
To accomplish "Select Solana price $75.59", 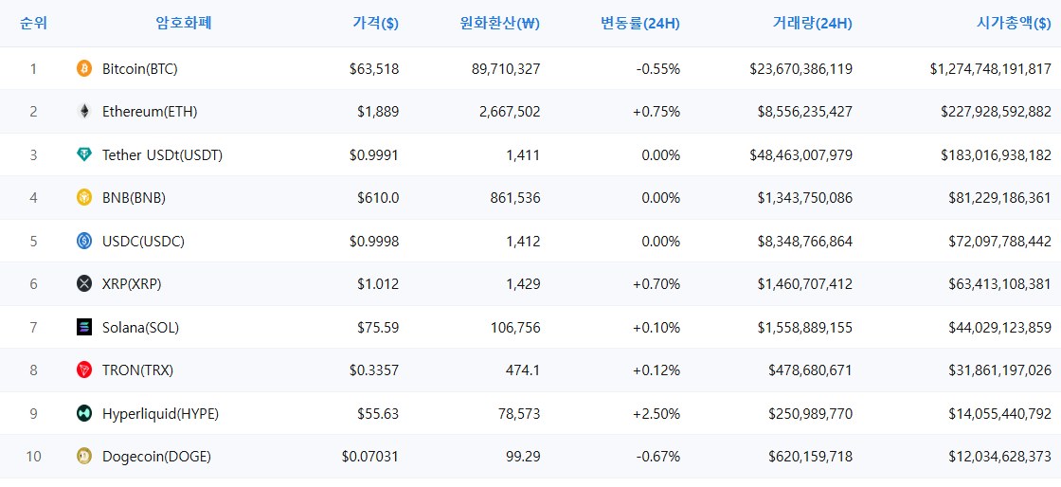I will click(x=378, y=328).
